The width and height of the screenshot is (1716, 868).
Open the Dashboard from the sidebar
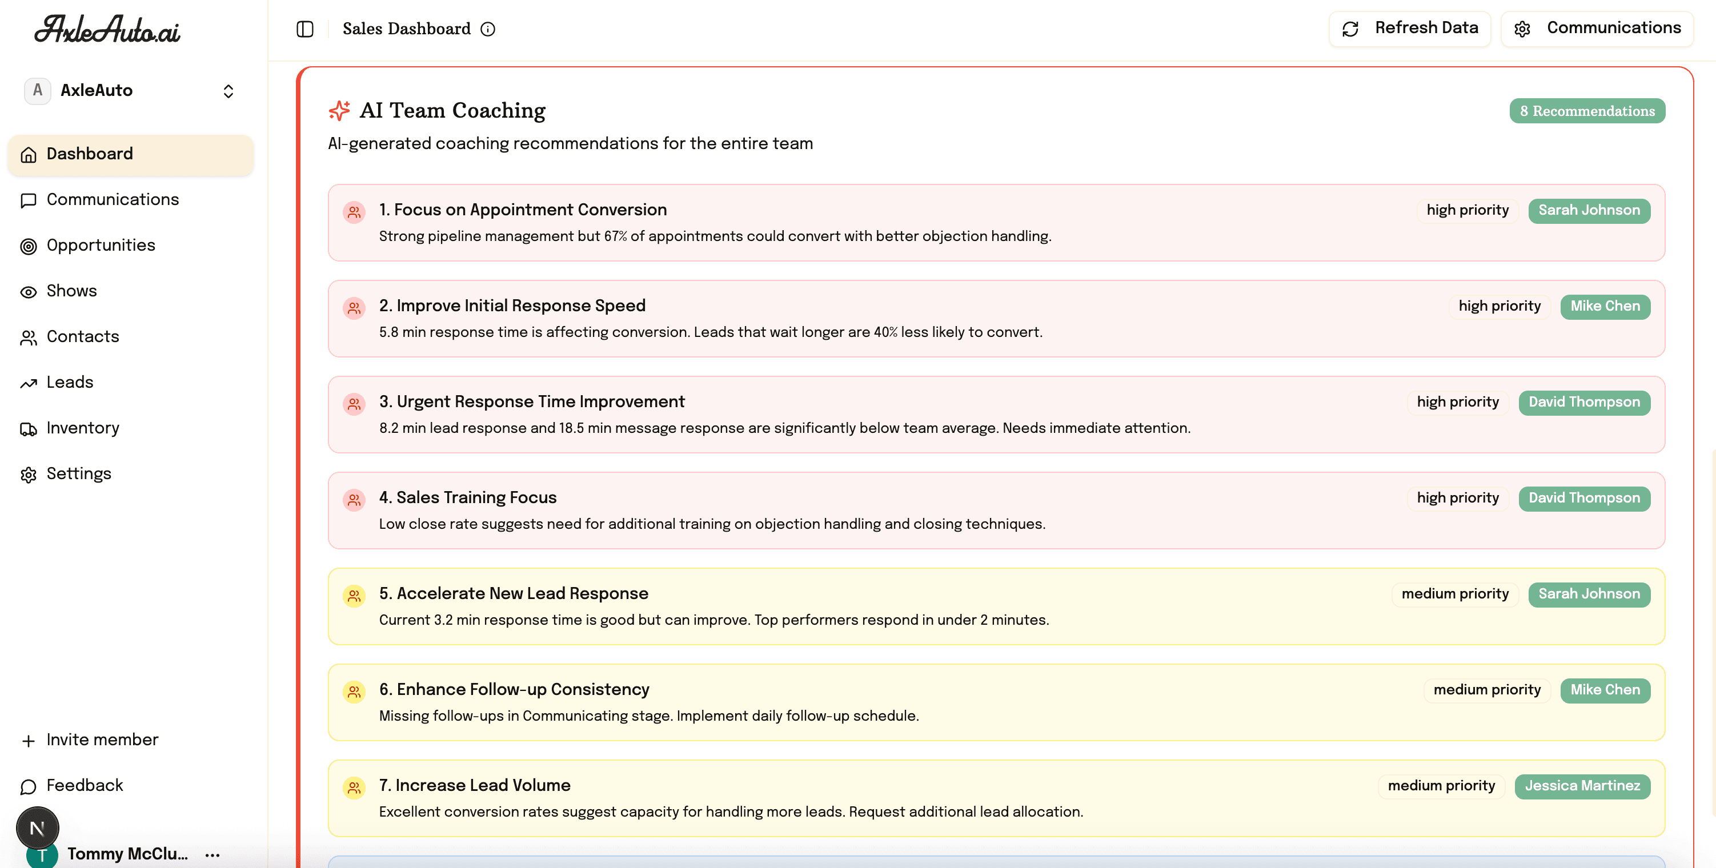pyautogui.click(x=89, y=154)
